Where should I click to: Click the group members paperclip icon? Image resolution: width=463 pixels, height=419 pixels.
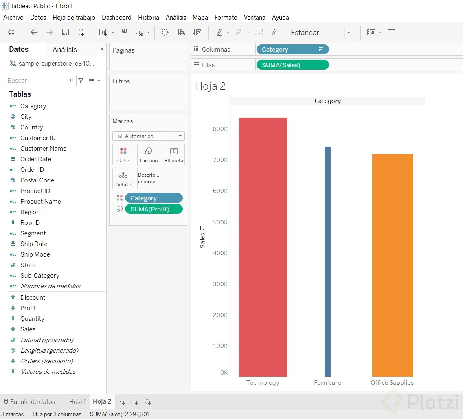point(238,32)
